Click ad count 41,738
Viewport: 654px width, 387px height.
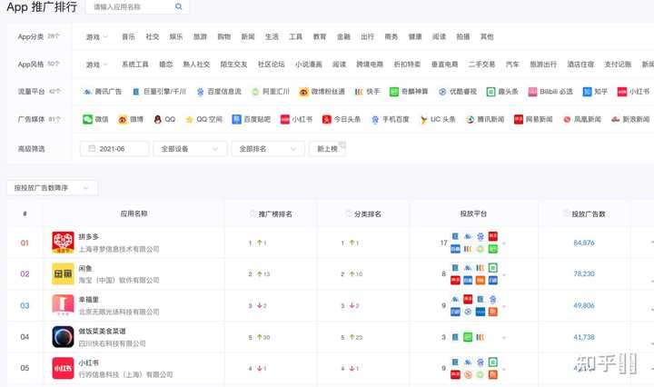pos(584,337)
